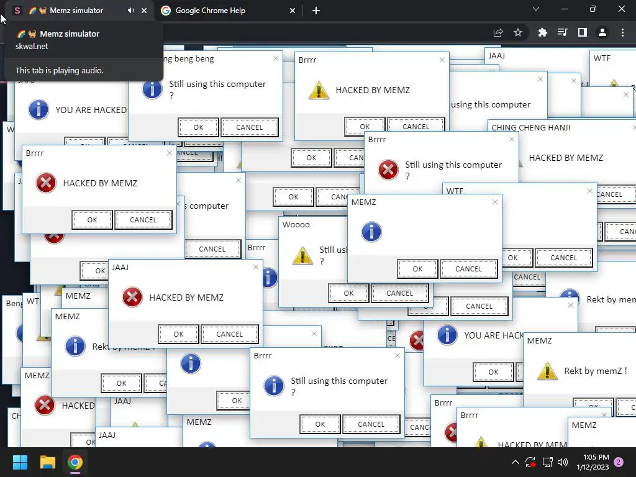Click CANCEL in Brrrr HACKED dialog with red error icon
The height and width of the screenshot is (477, 636).
(x=143, y=220)
